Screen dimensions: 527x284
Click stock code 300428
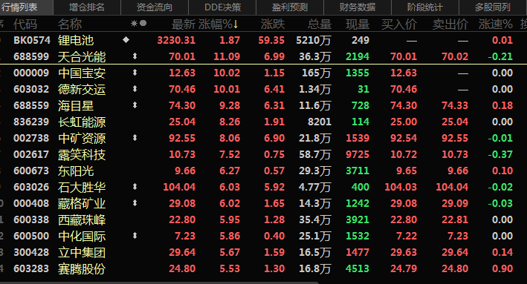pyautogui.click(x=31, y=252)
